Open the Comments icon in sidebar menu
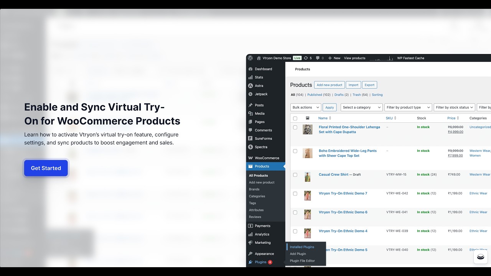Image resolution: width=491 pixels, height=276 pixels. point(250,130)
